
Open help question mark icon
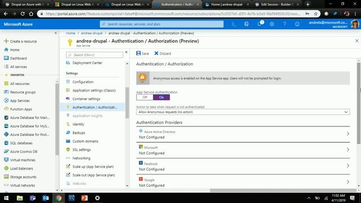point(284,24)
